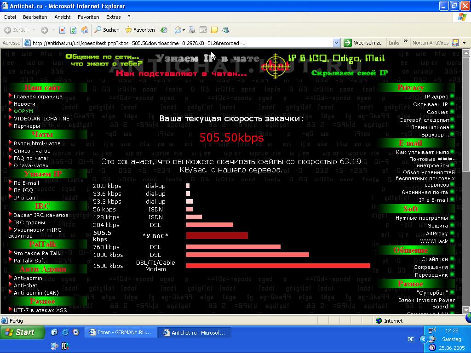The height and width of the screenshot is (353, 471).
Task: Open the WWWHack link
Action: (x=434, y=241)
